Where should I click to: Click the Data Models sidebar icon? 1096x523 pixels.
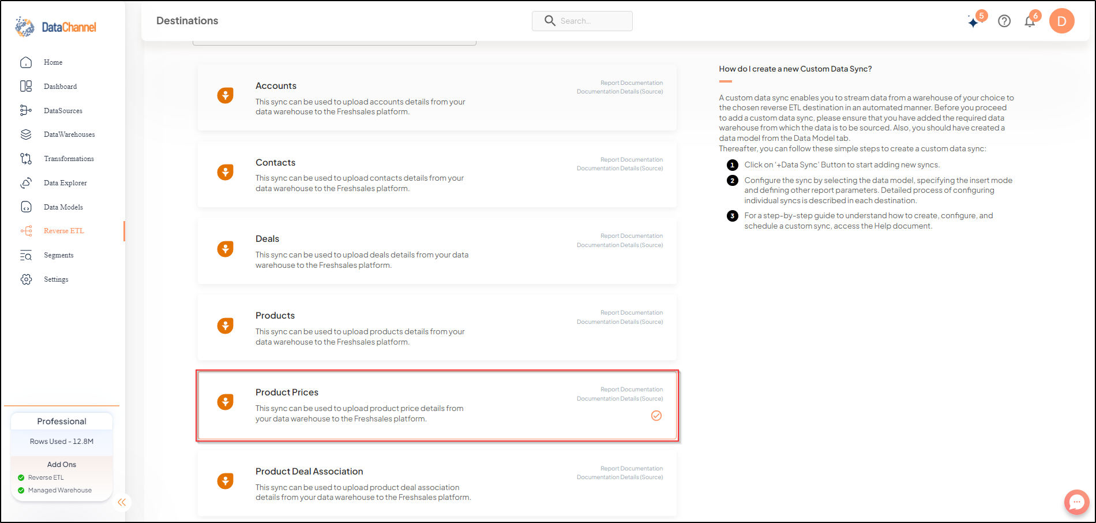point(26,207)
